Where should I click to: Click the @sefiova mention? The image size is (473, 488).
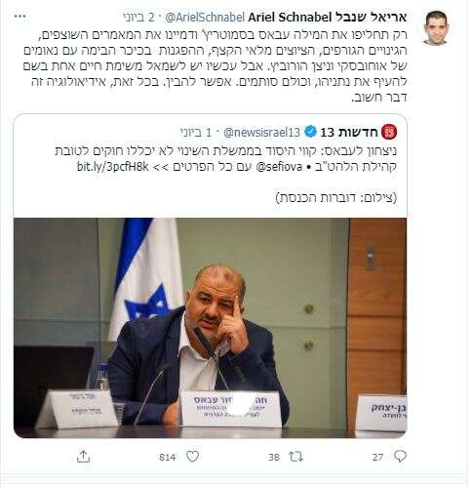[x=280, y=167]
